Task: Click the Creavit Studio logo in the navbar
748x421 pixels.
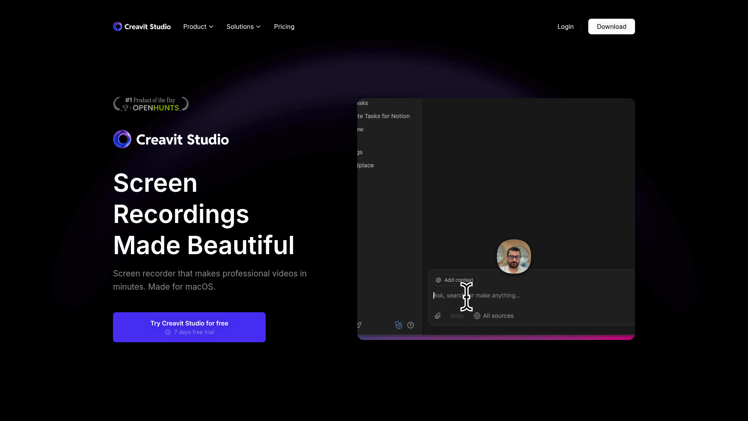Action: [x=141, y=27]
